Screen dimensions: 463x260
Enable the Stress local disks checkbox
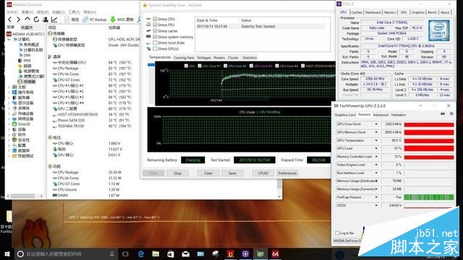coord(155,43)
